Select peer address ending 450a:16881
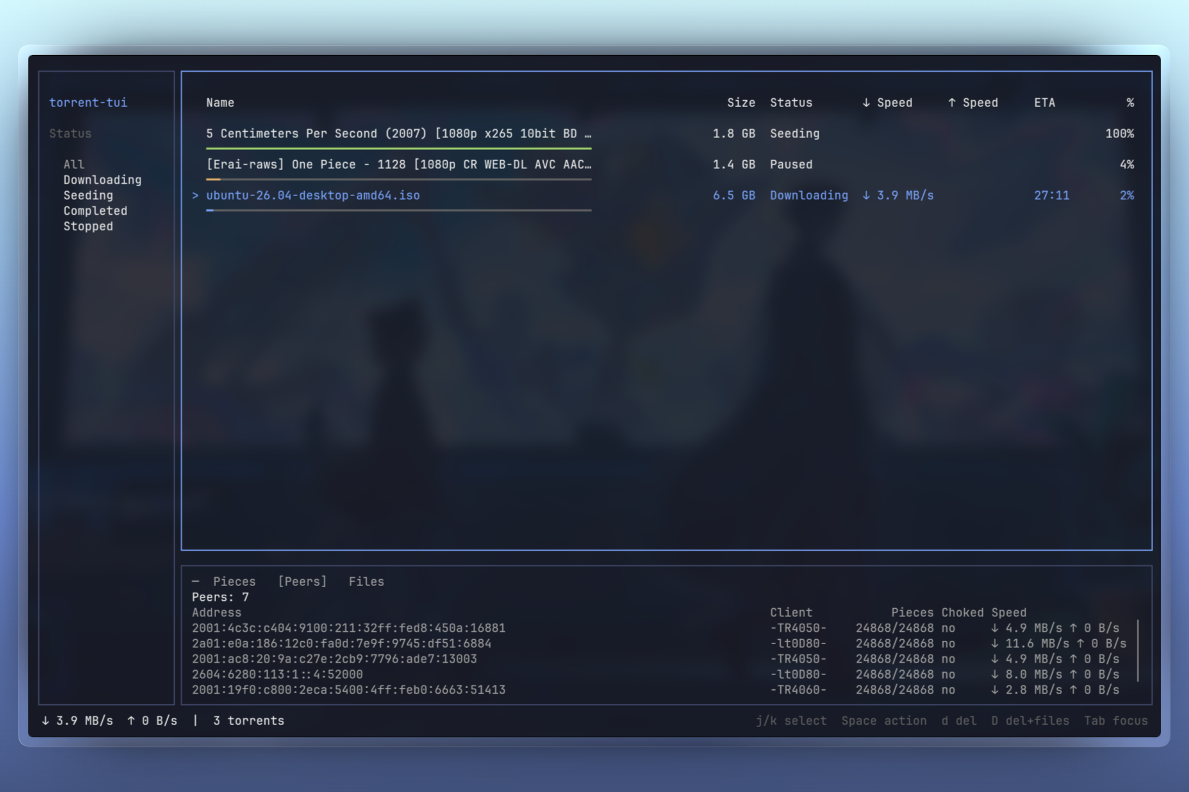1189x792 pixels. point(348,628)
